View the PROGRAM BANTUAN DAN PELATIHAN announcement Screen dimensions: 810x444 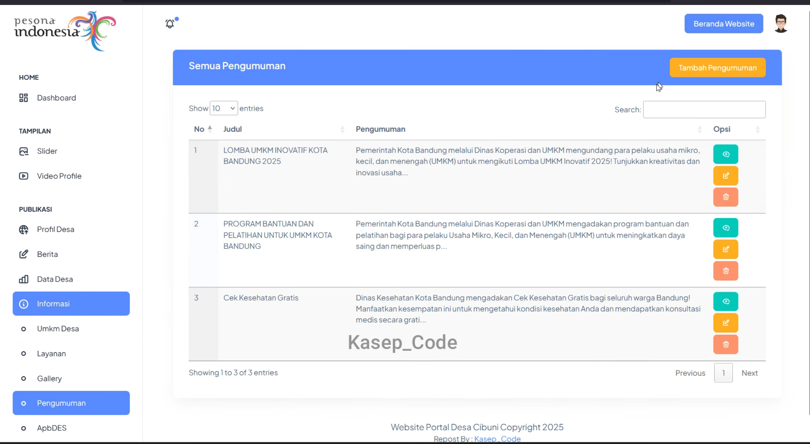click(x=725, y=228)
